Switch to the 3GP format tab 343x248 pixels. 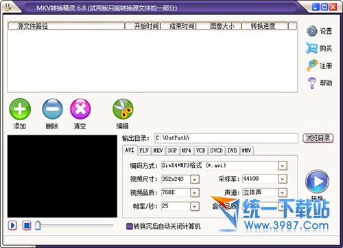pyautogui.click(x=172, y=150)
